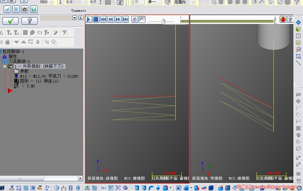This screenshot has height=191, width=303.
Task: Select operation 1 - 外形铣削 (斜降下刀)
Action: (x=39, y=66)
